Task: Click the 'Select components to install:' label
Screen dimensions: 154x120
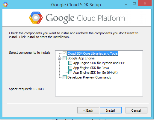Action: [x=30, y=53]
